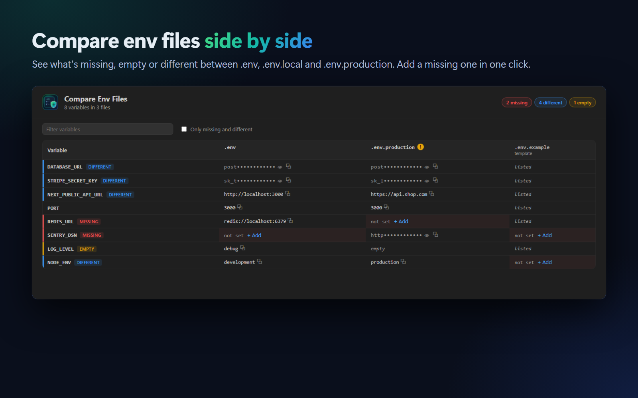The image size is (638, 398).
Task: Reveal DATABASE_URL value in .env.production column
Action: (x=427, y=167)
